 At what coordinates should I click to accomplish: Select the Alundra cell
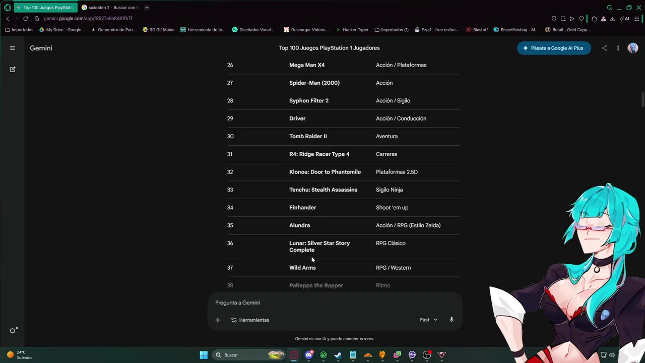point(299,225)
